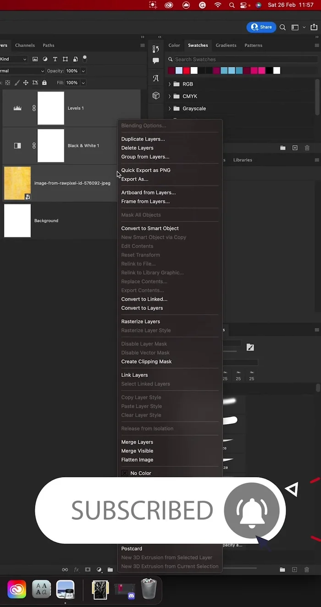
Task: Select the red color swatch
Action: 186,70
